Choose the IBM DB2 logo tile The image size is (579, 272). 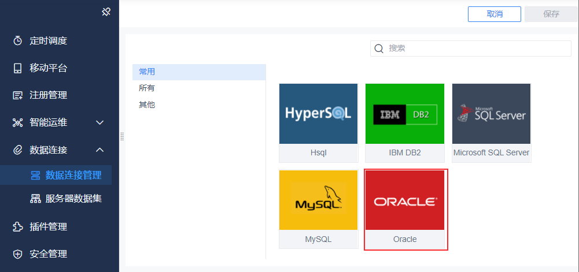405,114
